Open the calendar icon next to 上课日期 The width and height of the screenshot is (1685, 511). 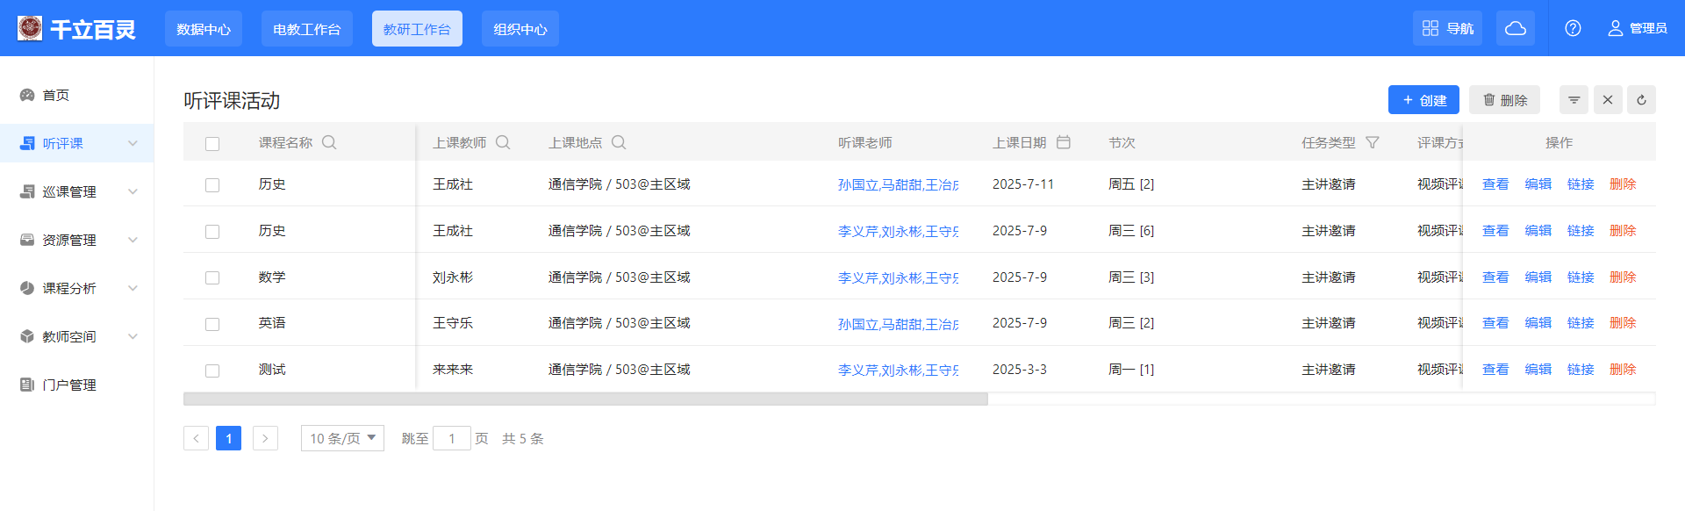(1063, 142)
